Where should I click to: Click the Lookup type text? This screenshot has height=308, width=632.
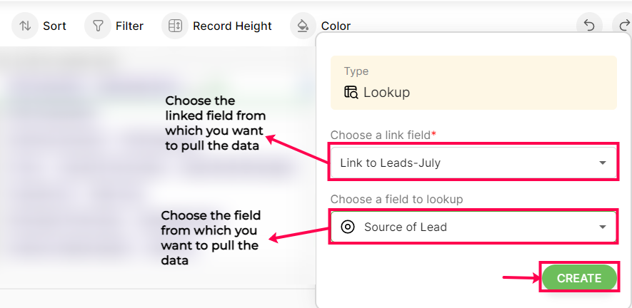pyautogui.click(x=386, y=92)
